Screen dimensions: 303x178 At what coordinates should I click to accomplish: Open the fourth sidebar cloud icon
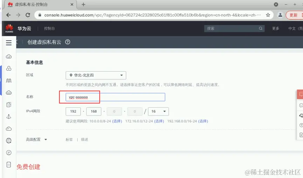tap(9, 92)
